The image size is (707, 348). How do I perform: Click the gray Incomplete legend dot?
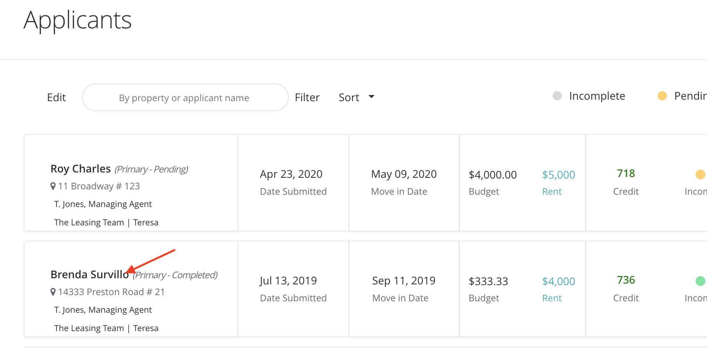tap(557, 96)
